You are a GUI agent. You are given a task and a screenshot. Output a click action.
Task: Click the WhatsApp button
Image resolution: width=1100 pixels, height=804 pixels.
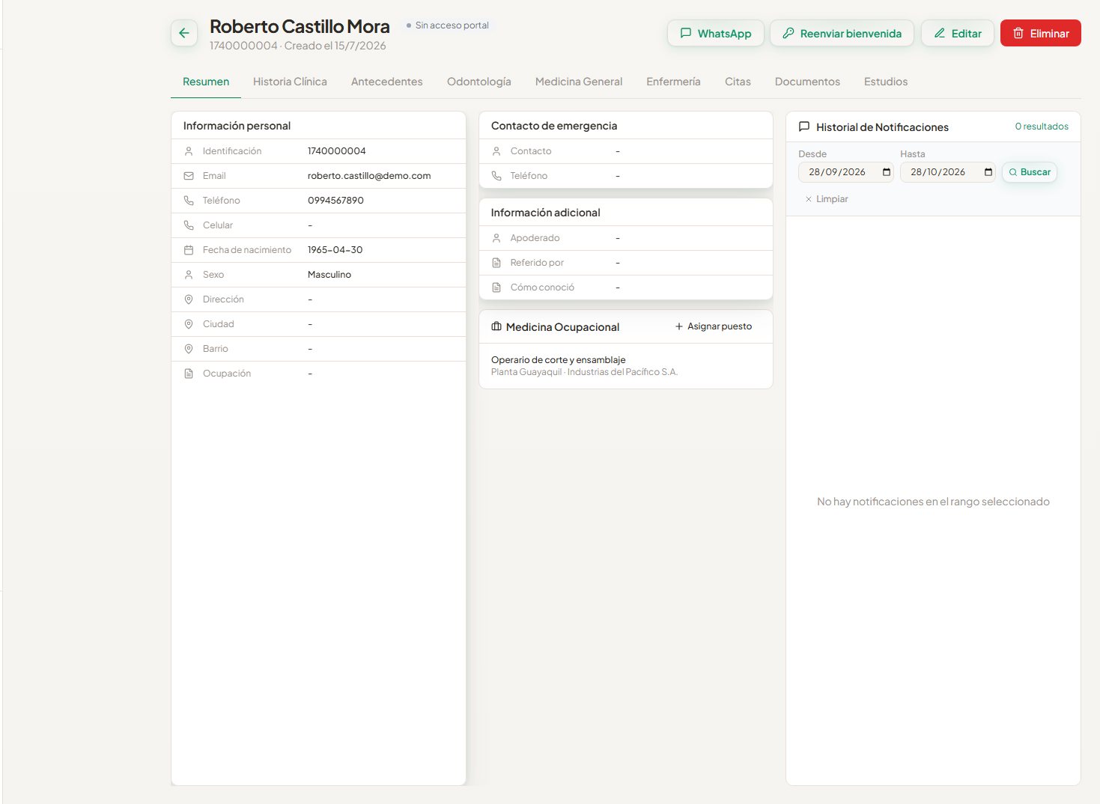click(x=716, y=33)
